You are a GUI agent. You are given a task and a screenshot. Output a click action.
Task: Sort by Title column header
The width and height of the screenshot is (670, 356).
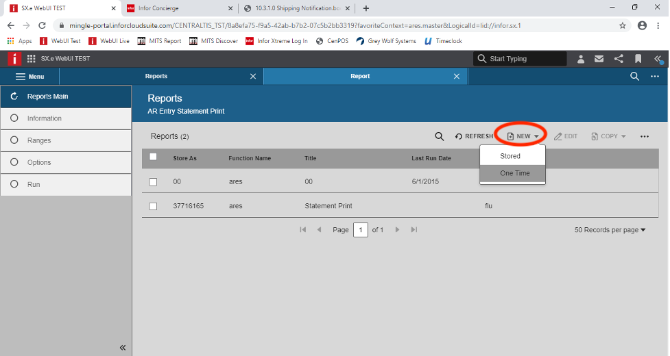pyautogui.click(x=310, y=158)
